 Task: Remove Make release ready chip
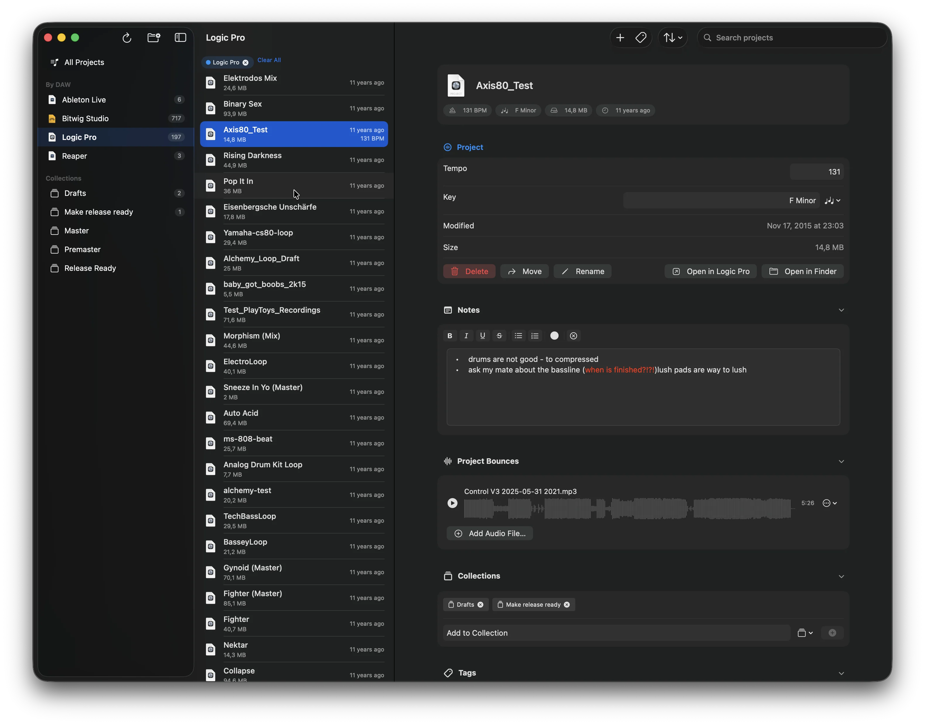click(567, 604)
